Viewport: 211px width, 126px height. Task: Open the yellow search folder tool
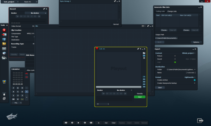(4, 44)
